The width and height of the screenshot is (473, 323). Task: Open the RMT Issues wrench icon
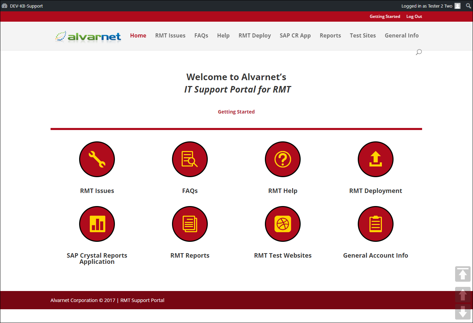(x=97, y=159)
